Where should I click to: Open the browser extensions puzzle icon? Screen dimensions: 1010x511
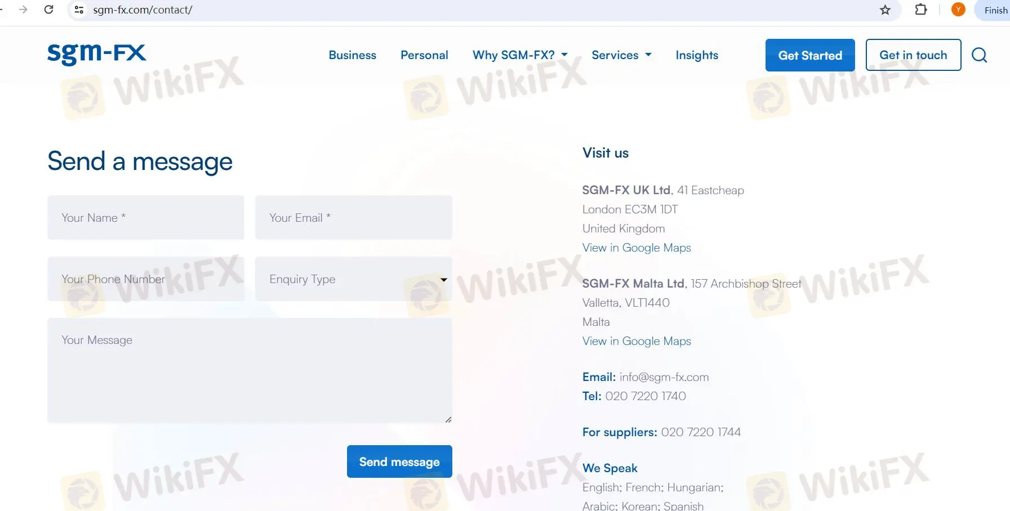point(921,10)
